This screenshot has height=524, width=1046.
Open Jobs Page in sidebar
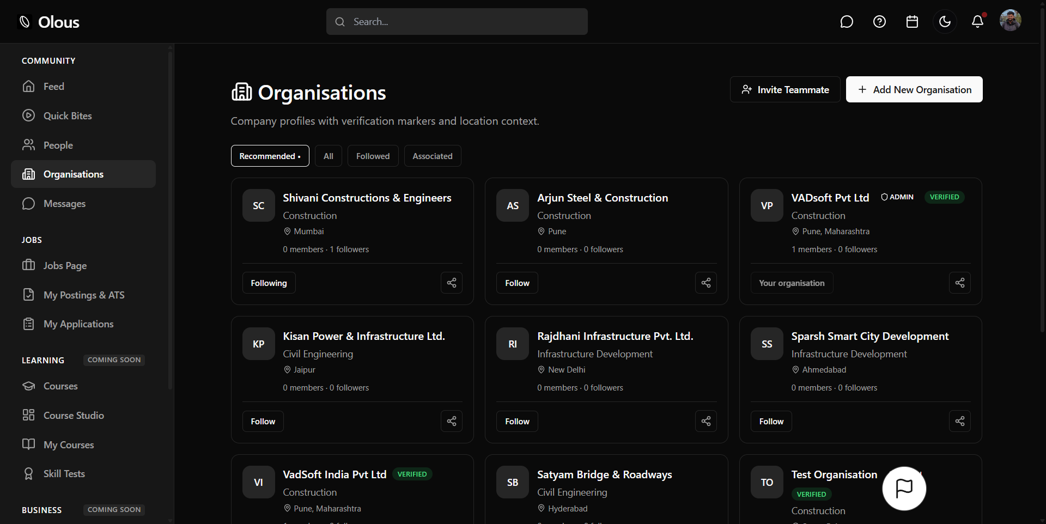click(x=83, y=266)
